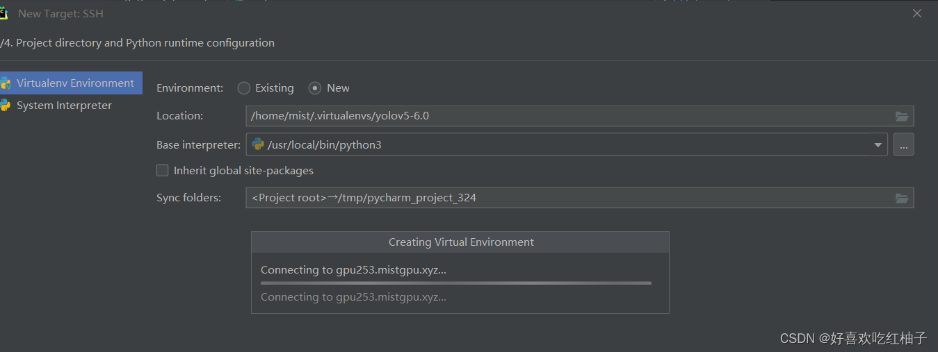Click the Creating Virtual Environment title
Viewport: 938px width, 352px height.
click(x=461, y=242)
